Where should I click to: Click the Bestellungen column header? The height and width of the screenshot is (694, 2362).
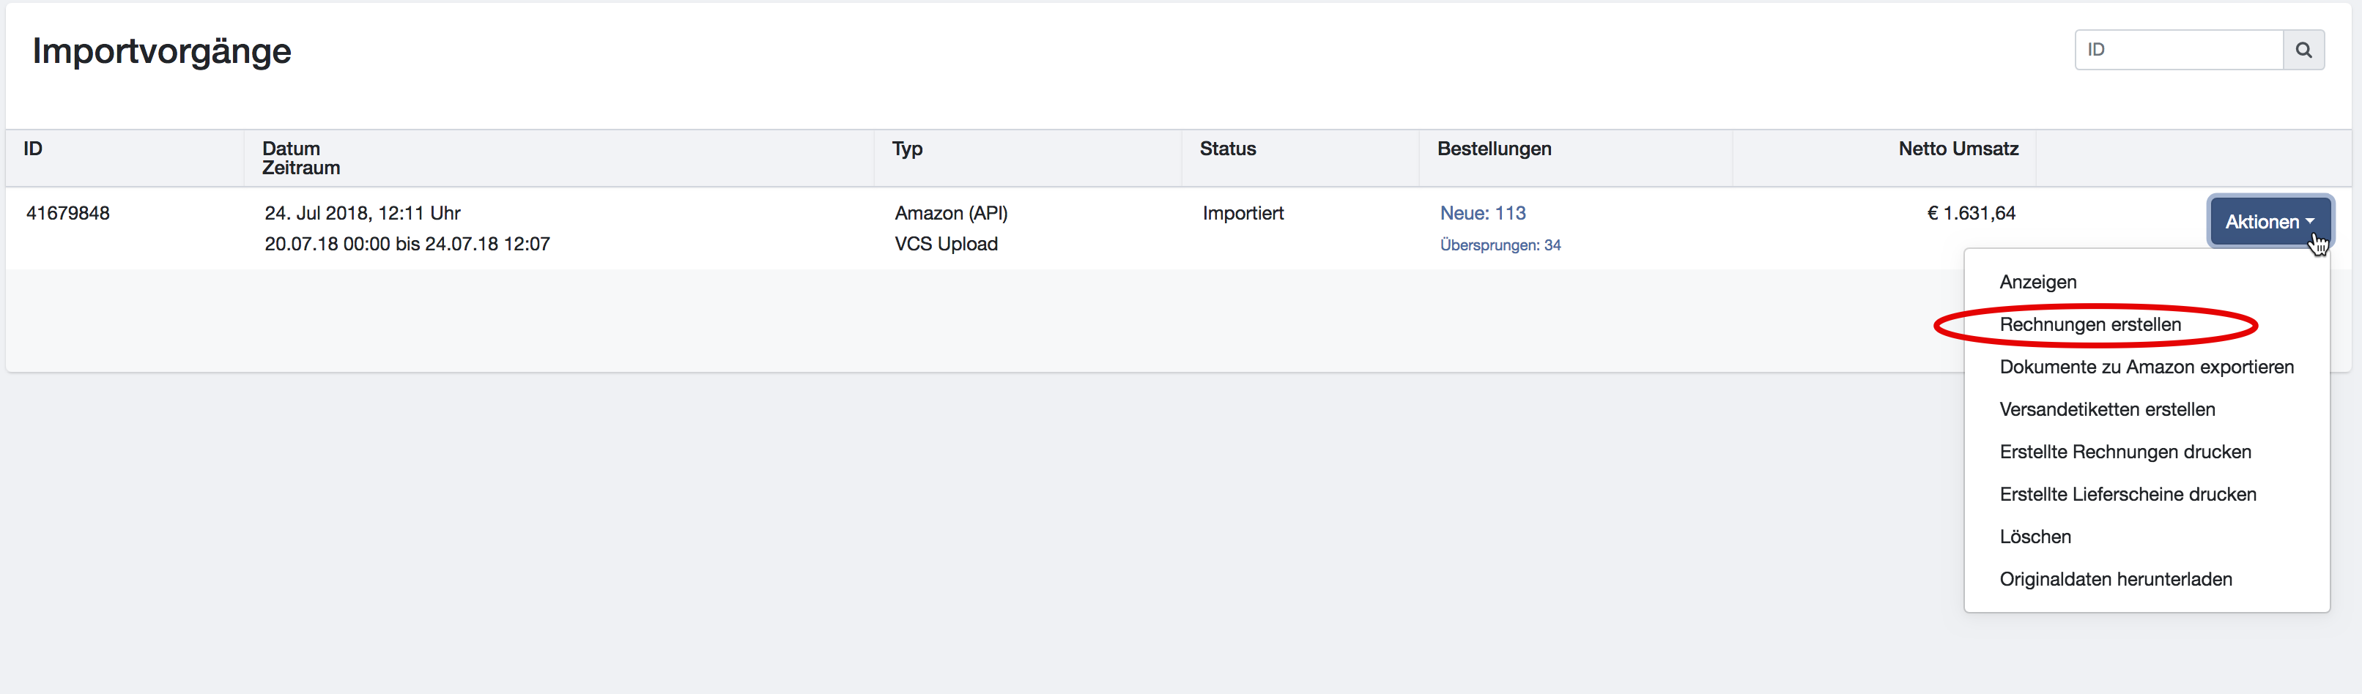1494,149
